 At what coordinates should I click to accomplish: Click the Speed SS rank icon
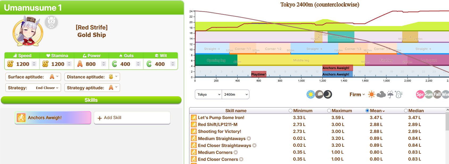click(10, 64)
